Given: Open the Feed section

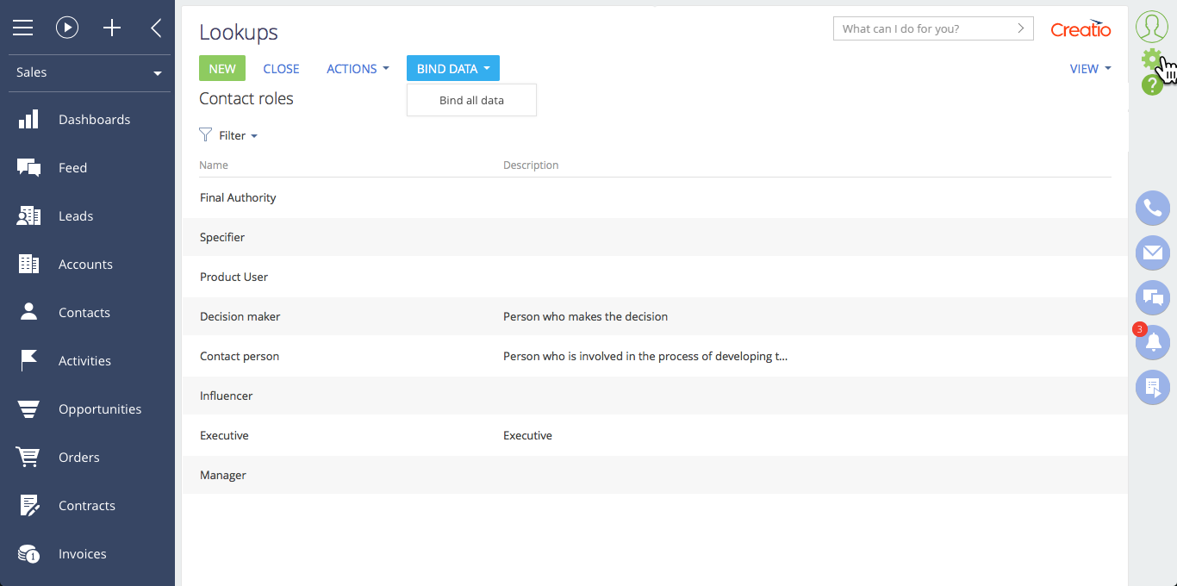Looking at the screenshot, I should point(72,167).
